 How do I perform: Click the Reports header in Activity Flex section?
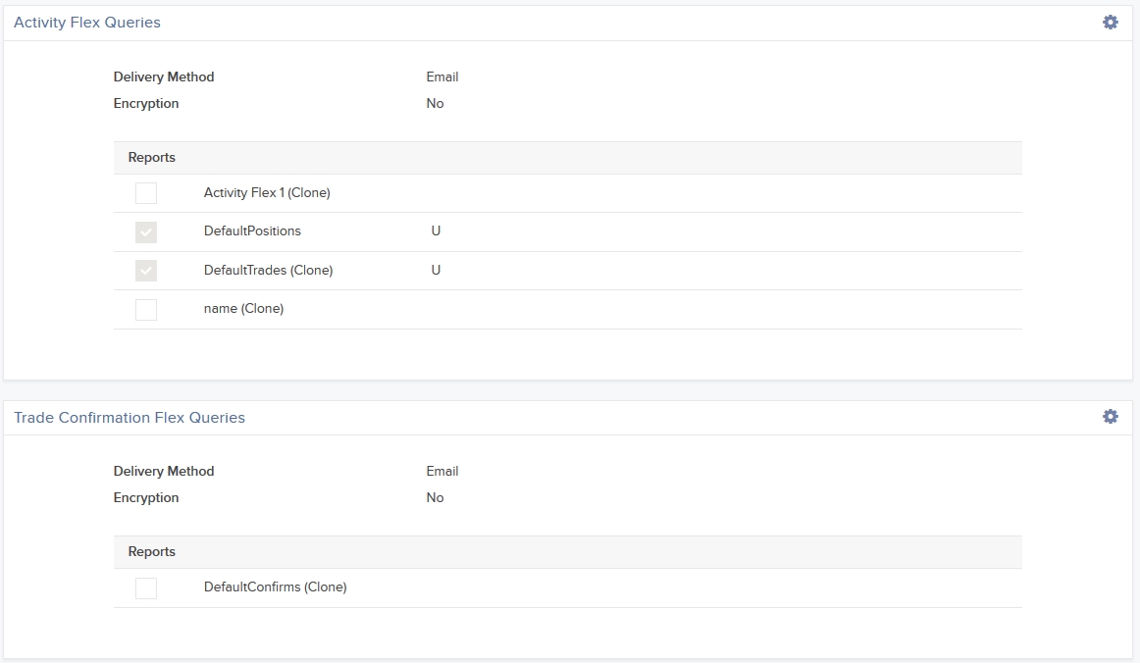click(152, 158)
